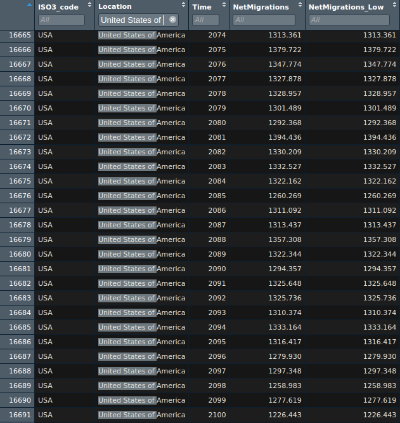The width and height of the screenshot is (400, 423).
Task: Click sort arrows on NetMigrations column
Action: (x=300, y=6)
